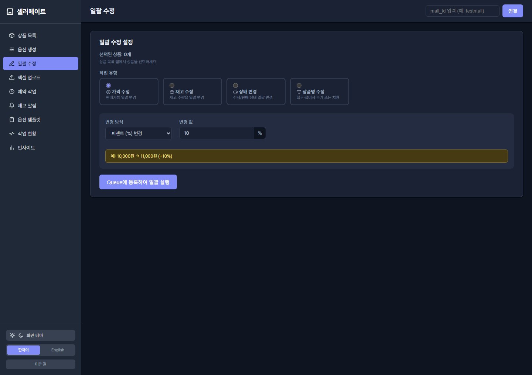Click the clock icon beside 예약 작업
This screenshot has height=375, width=532.
(12, 92)
